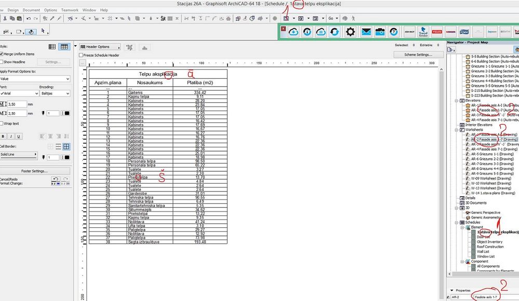Enable Show Headline checkbox
519x301 pixels.
[x=2, y=62]
